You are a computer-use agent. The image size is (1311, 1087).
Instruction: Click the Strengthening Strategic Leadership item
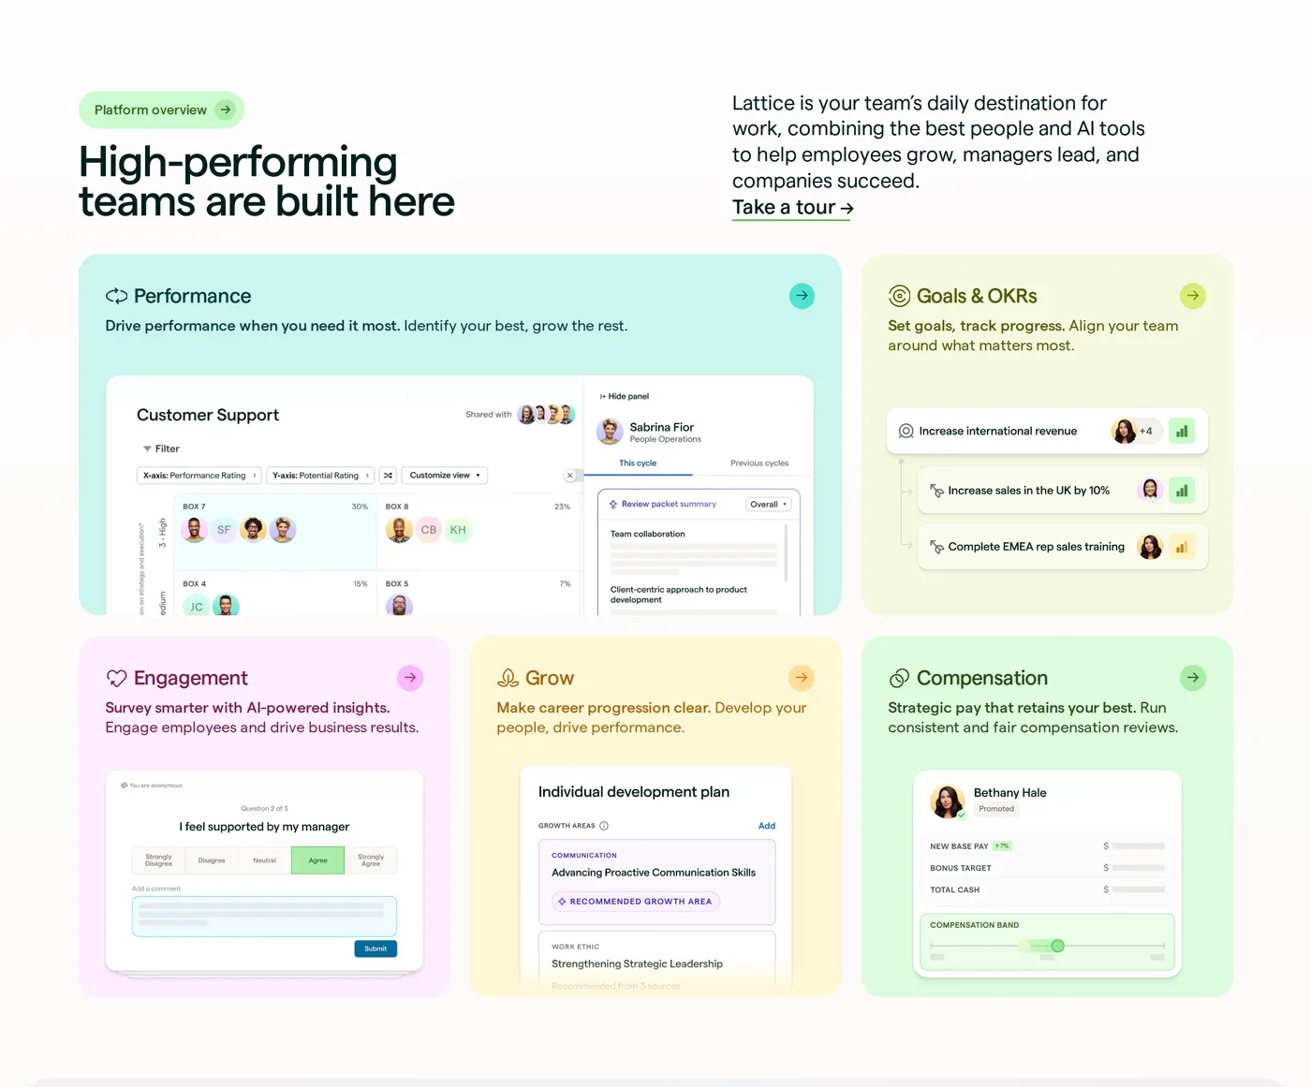click(637, 963)
